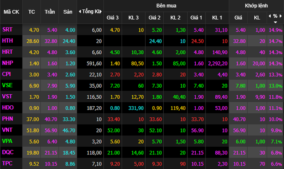Viewport: 284px width, 169px height.
Task: Select HTH matched price 32.80
Action: 239,41
